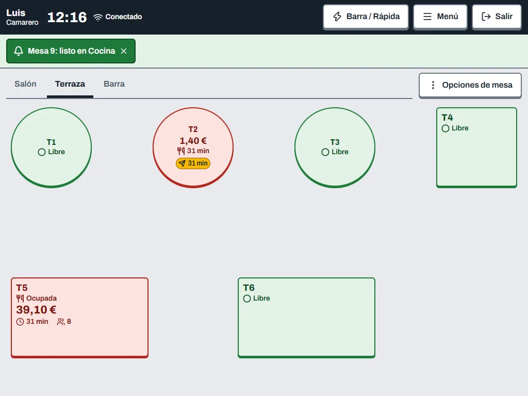Open the Barra tab
The width and height of the screenshot is (528, 396).
[114, 84]
